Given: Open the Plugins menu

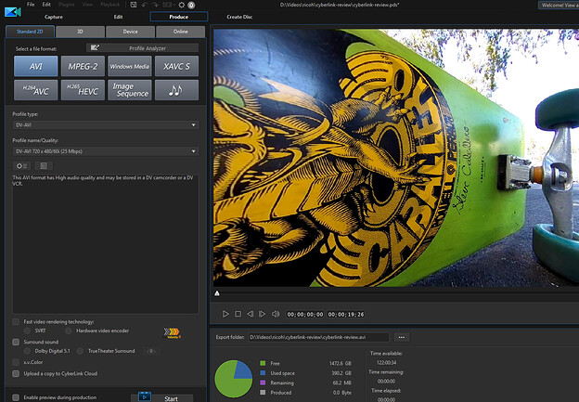Looking at the screenshot, I should (x=67, y=5).
